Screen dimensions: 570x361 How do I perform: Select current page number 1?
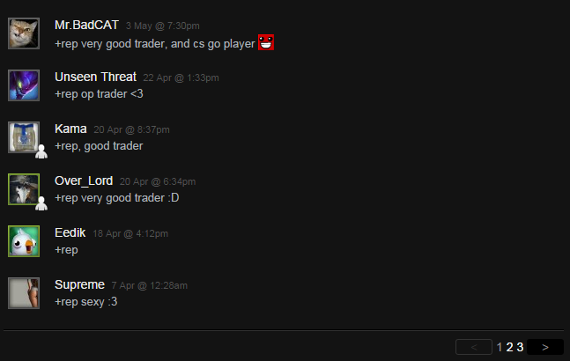pyautogui.click(x=500, y=347)
